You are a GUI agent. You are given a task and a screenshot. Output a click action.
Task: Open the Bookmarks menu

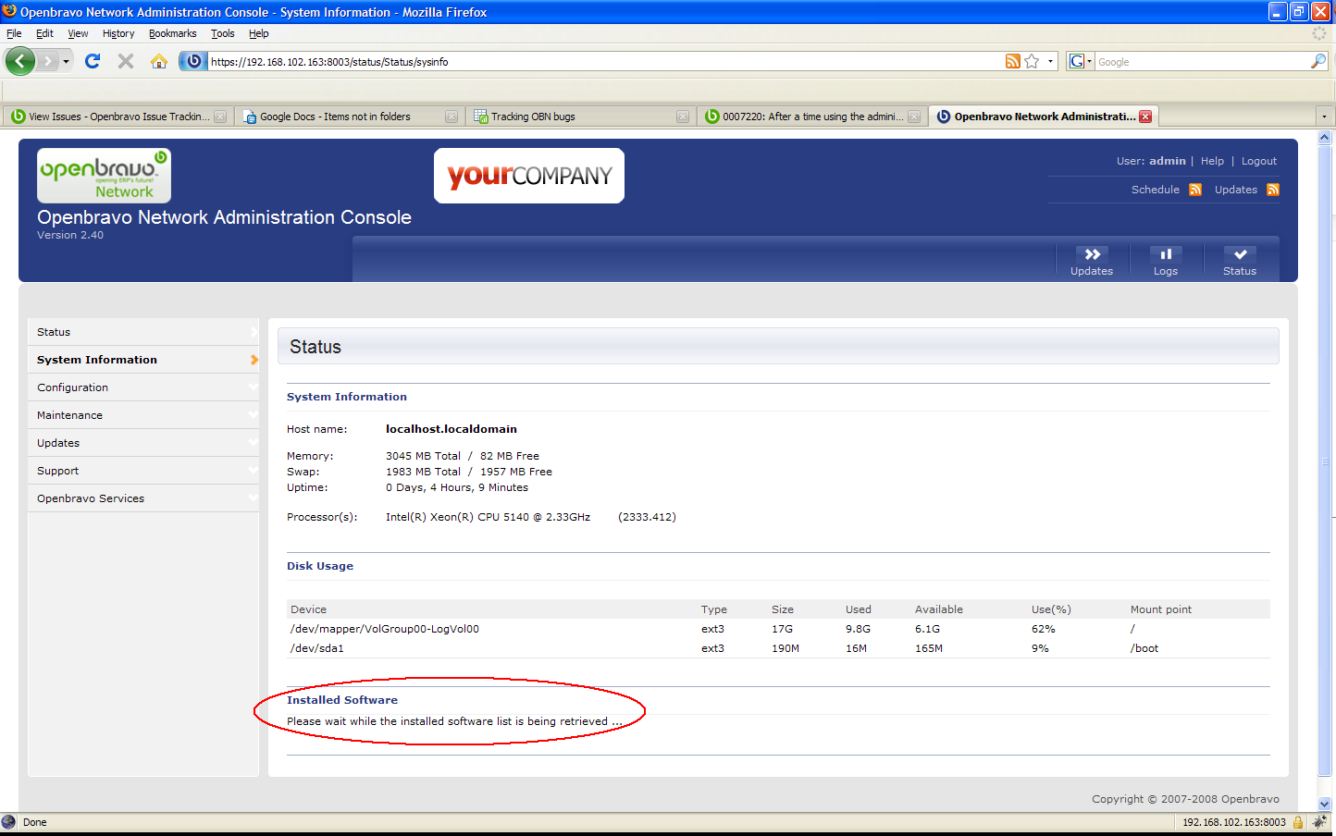[172, 33]
